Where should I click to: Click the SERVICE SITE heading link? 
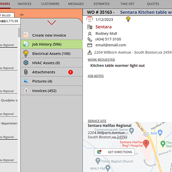click(97, 121)
